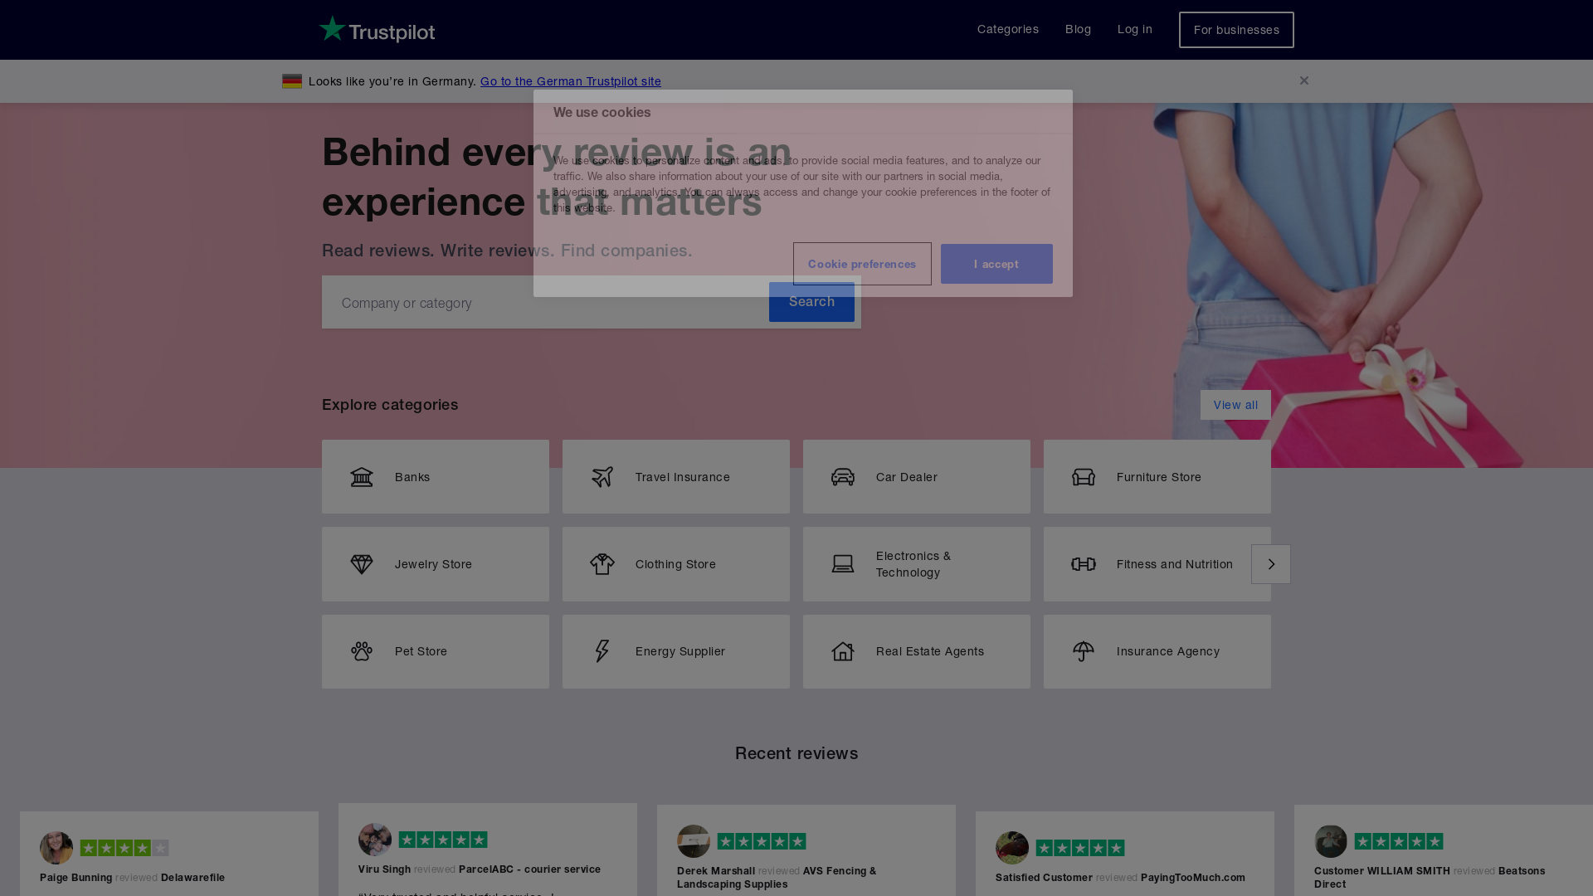This screenshot has width=1593, height=896.
Task: Click the Search button
Action: tap(811, 302)
